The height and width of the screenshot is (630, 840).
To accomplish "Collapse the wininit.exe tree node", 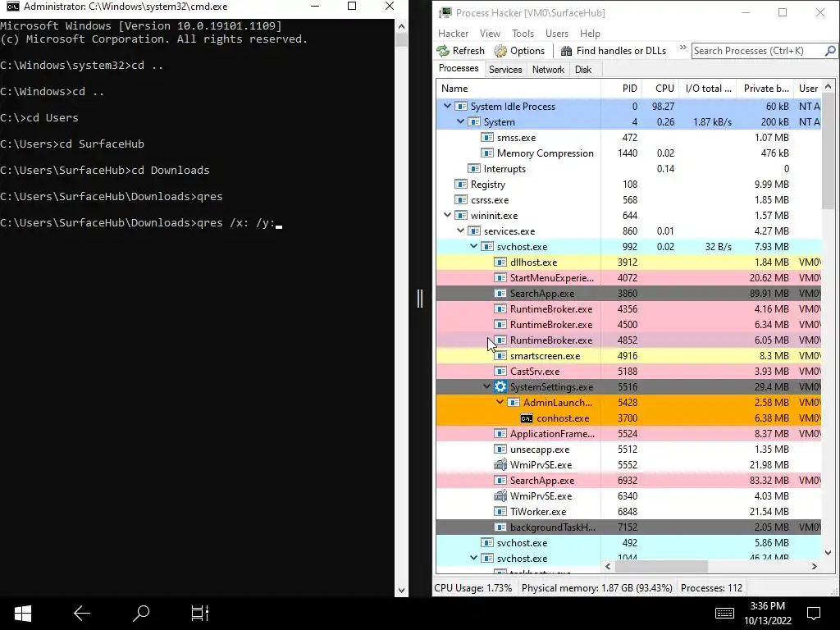I will [x=447, y=216].
